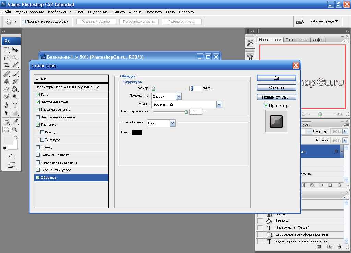Create new snapshot in History panel
This screenshot has width=351, height=253.
point(329,246)
